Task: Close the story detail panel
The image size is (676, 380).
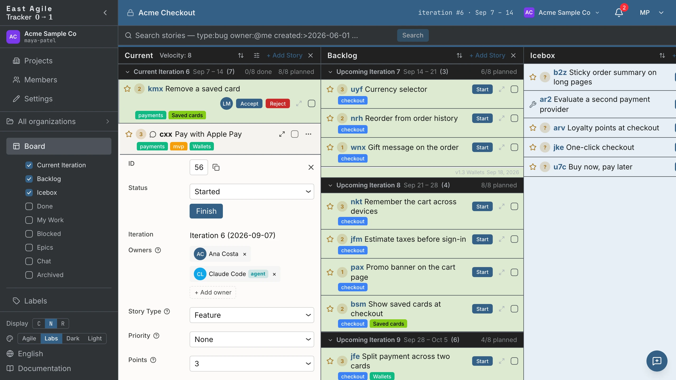Action: click(311, 167)
